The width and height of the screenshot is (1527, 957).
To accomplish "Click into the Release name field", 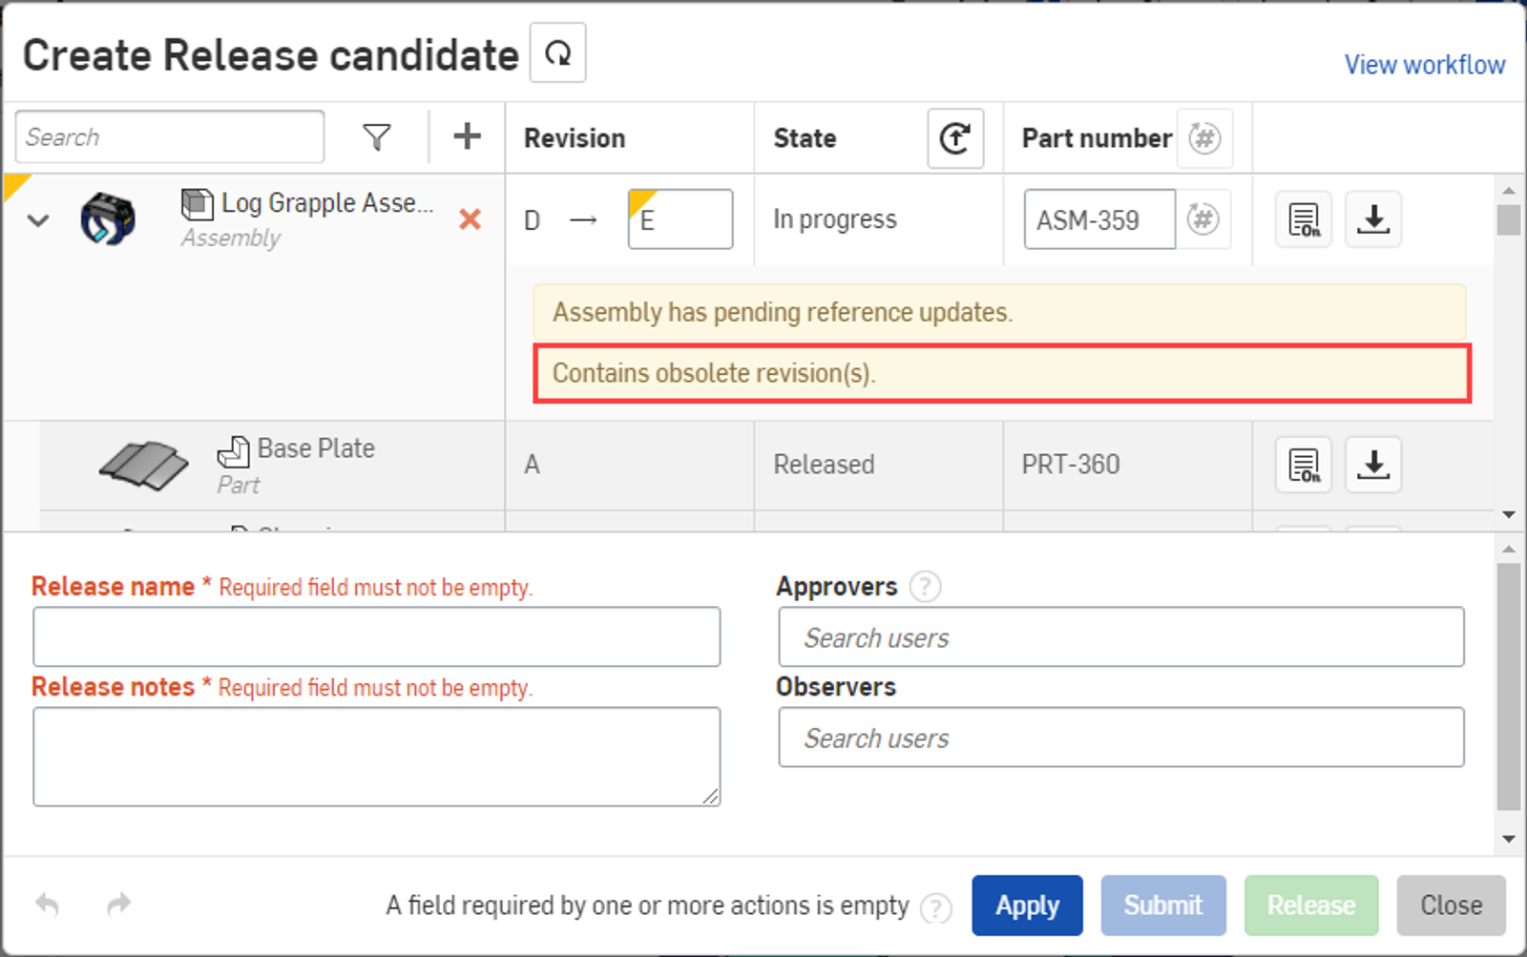I will 376,636.
